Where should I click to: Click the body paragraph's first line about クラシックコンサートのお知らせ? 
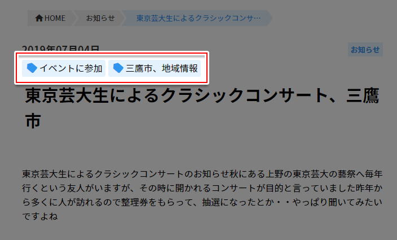[202, 174]
